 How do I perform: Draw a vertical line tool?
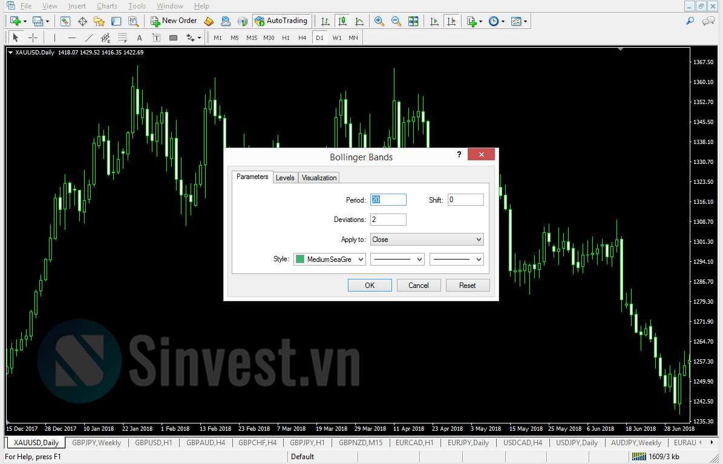tap(54, 38)
